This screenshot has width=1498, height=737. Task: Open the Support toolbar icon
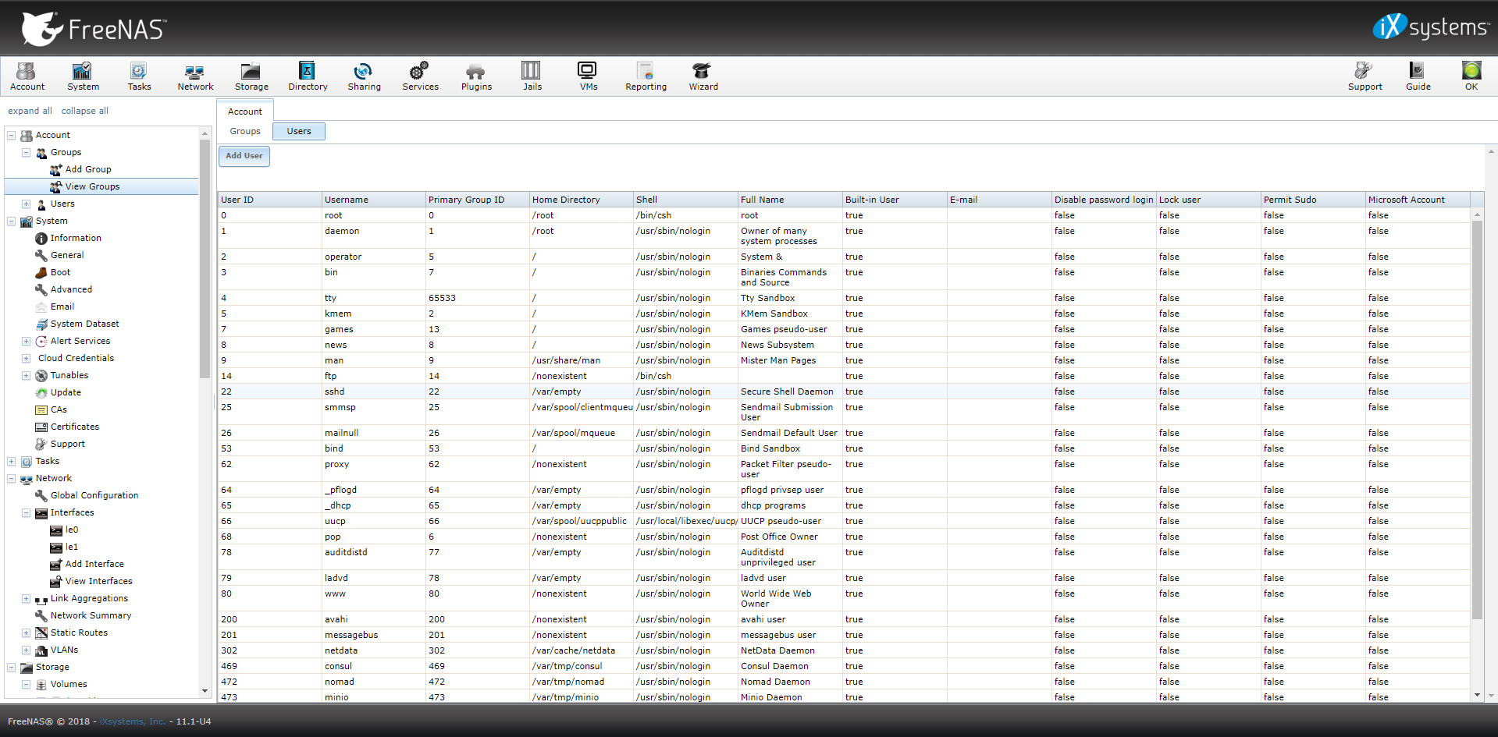click(x=1365, y=76)
